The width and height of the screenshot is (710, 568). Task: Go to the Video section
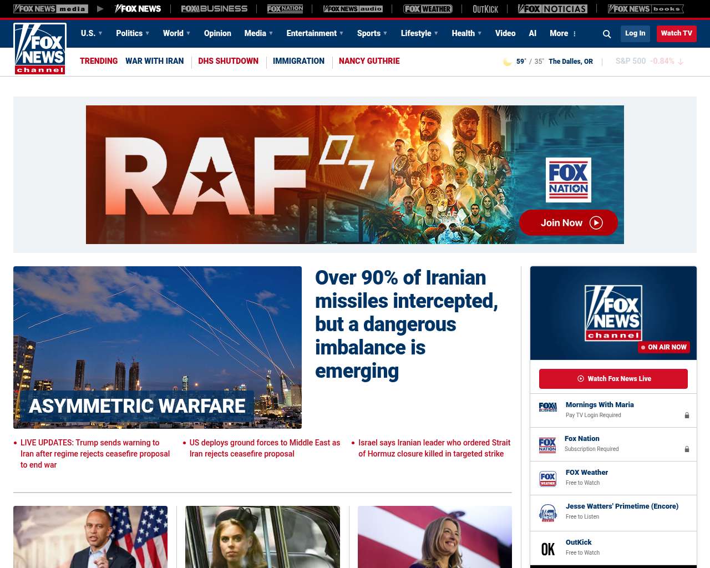[x=505, y=33]
